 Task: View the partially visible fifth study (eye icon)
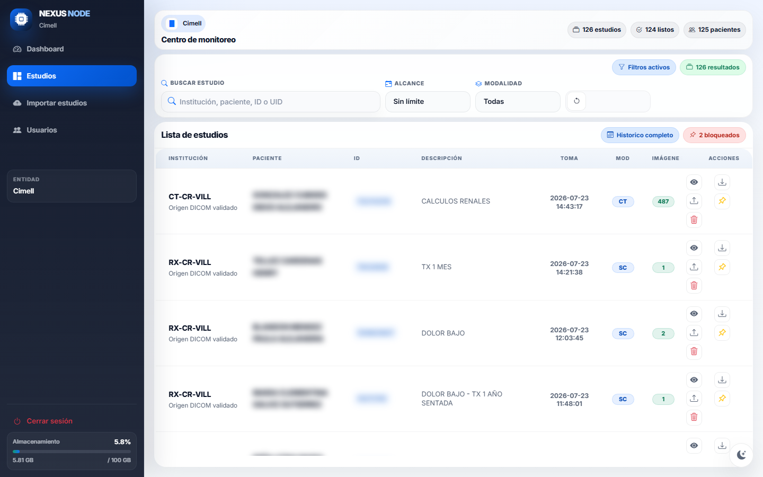(694, 446)
